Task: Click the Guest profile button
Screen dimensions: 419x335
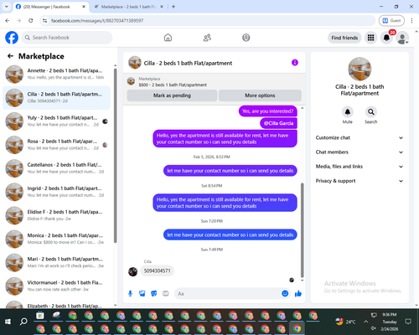Action: pyautogui.click(x=391, y=20)
